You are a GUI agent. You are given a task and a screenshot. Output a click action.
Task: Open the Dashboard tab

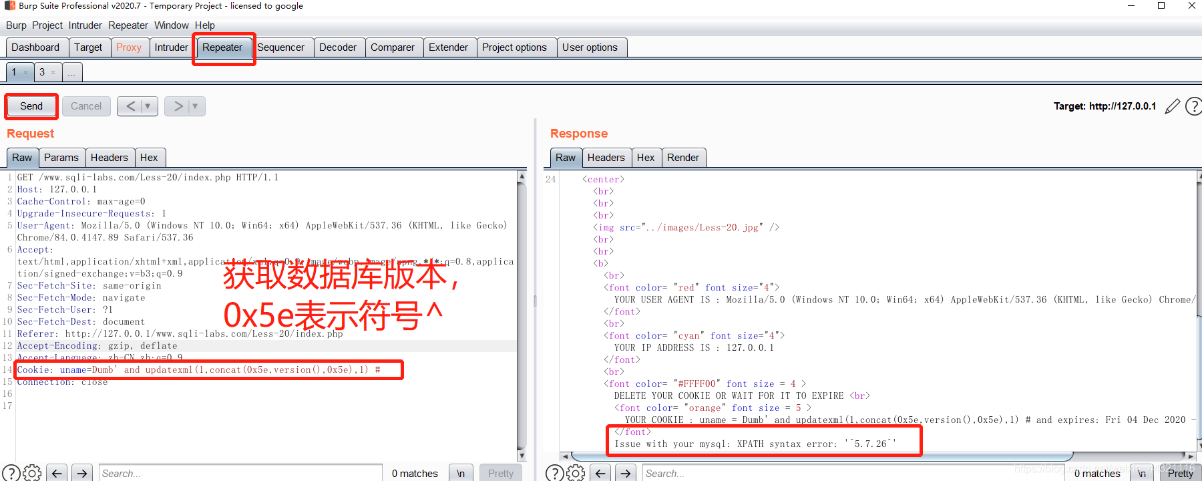(x=35, y=47)
